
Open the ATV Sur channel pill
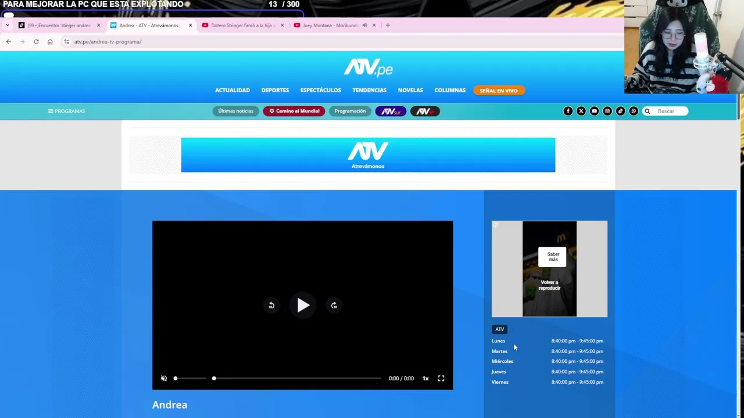click(391, 111)
